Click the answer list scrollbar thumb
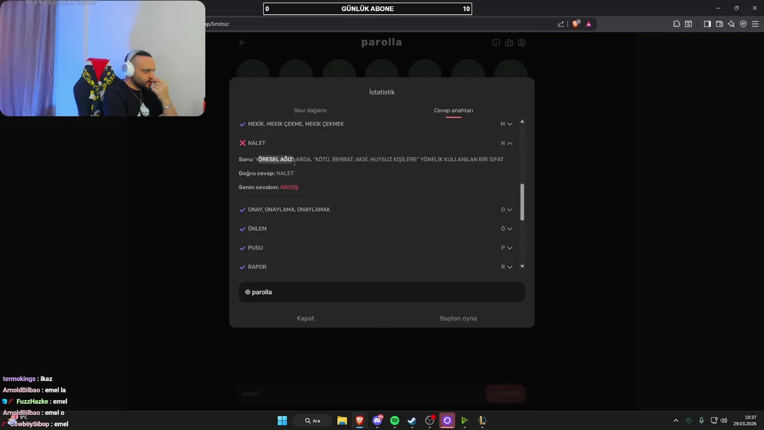Image resolution: width=764 pixels, height=430 pixels. click(x=522, y=202)
